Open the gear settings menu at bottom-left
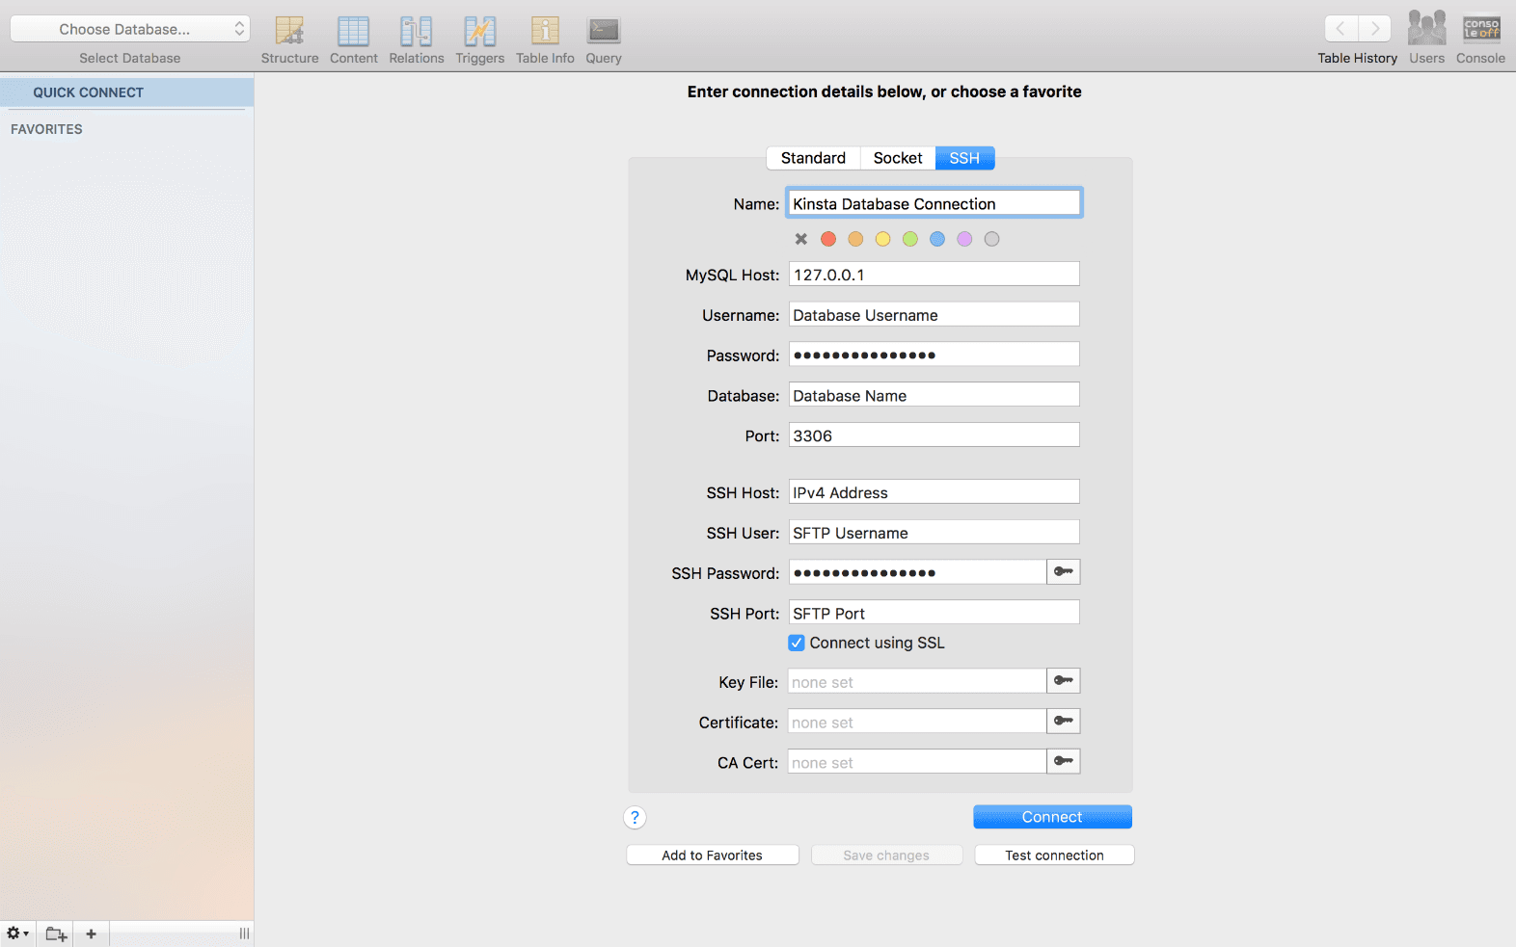Viewport: 1516px width, 947px height. point(17,934)
